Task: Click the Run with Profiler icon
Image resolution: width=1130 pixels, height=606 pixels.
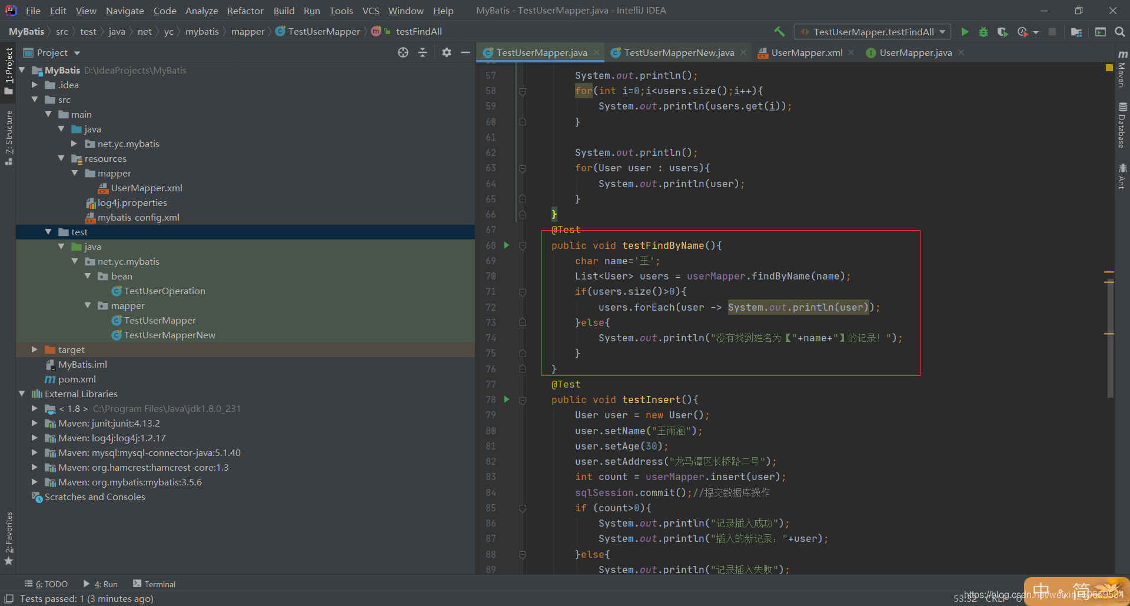Action: coord(1023,32)
